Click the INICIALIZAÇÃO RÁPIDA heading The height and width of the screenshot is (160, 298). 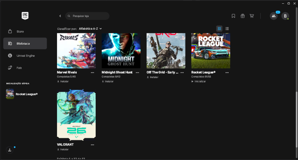tap(18, 84)
